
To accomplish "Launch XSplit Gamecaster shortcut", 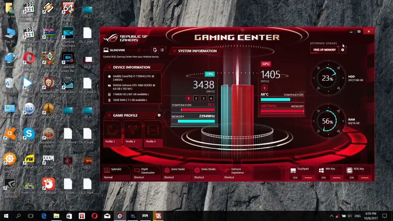I will coord(146,173).
